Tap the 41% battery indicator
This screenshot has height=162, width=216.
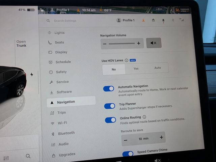[x=26, y=10]
